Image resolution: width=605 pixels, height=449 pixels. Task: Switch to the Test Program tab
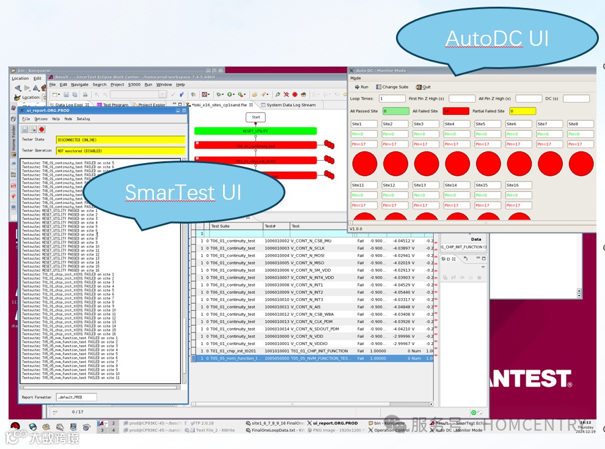pos(112,105)
